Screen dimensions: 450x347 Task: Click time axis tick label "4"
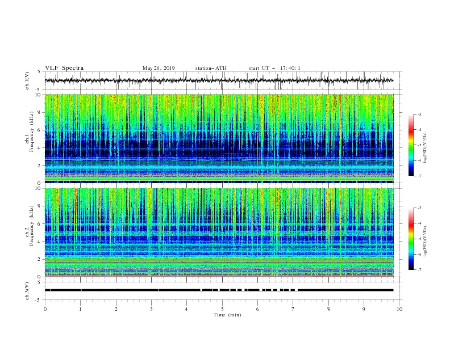pyautogui.click(x=186, y=309)
